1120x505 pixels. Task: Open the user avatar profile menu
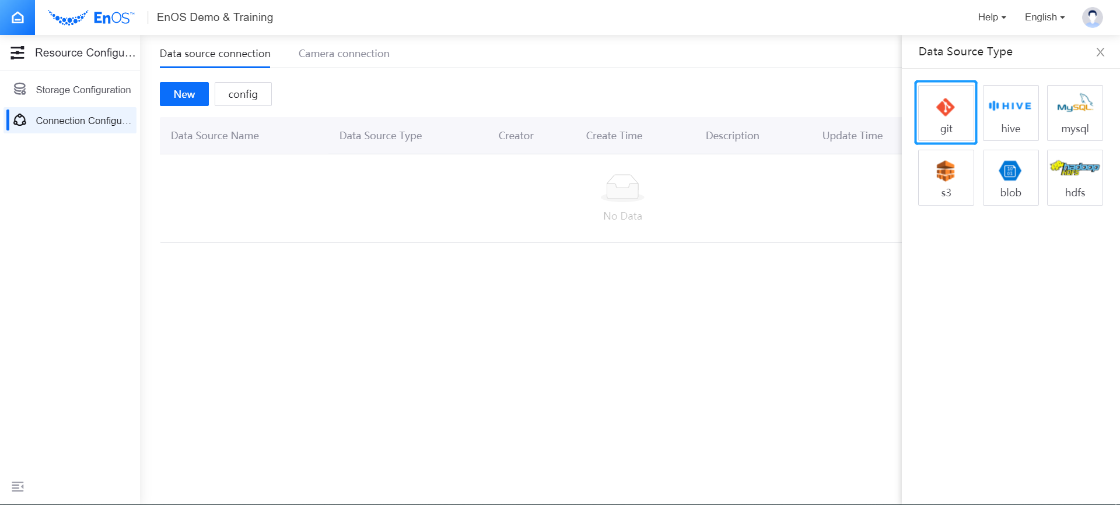click(x=1092, y=17)
